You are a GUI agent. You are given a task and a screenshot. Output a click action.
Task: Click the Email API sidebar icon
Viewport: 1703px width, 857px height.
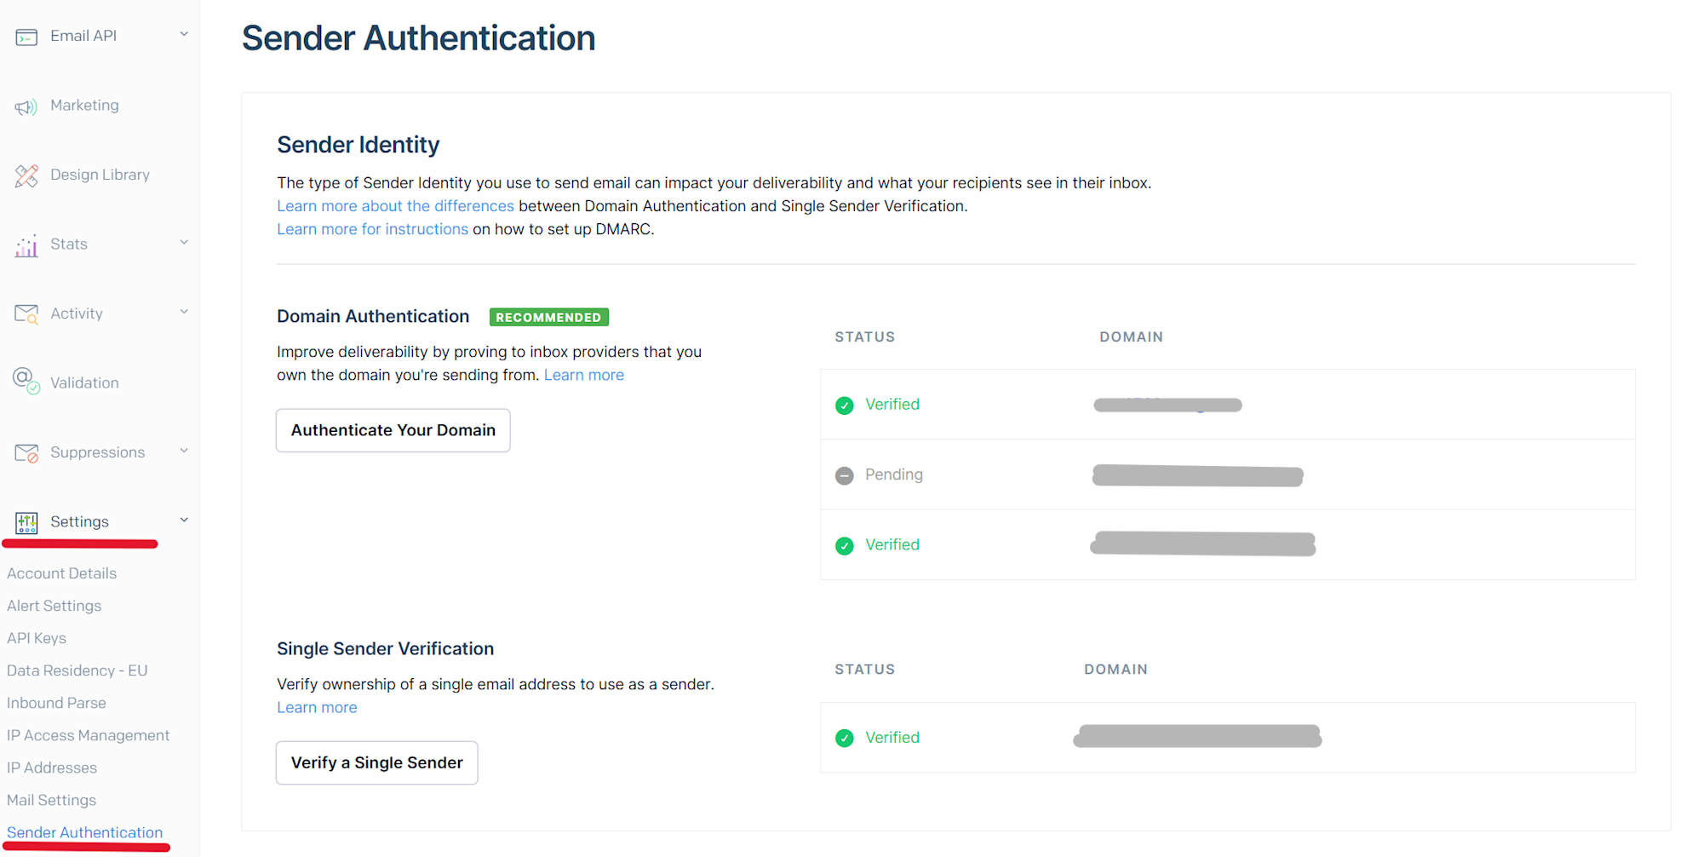(x=26, y=37)
